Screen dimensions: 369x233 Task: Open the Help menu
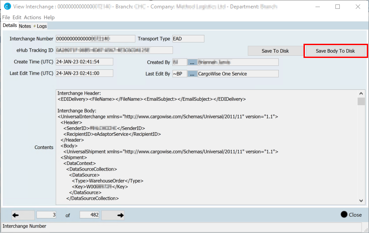(49, 17)
